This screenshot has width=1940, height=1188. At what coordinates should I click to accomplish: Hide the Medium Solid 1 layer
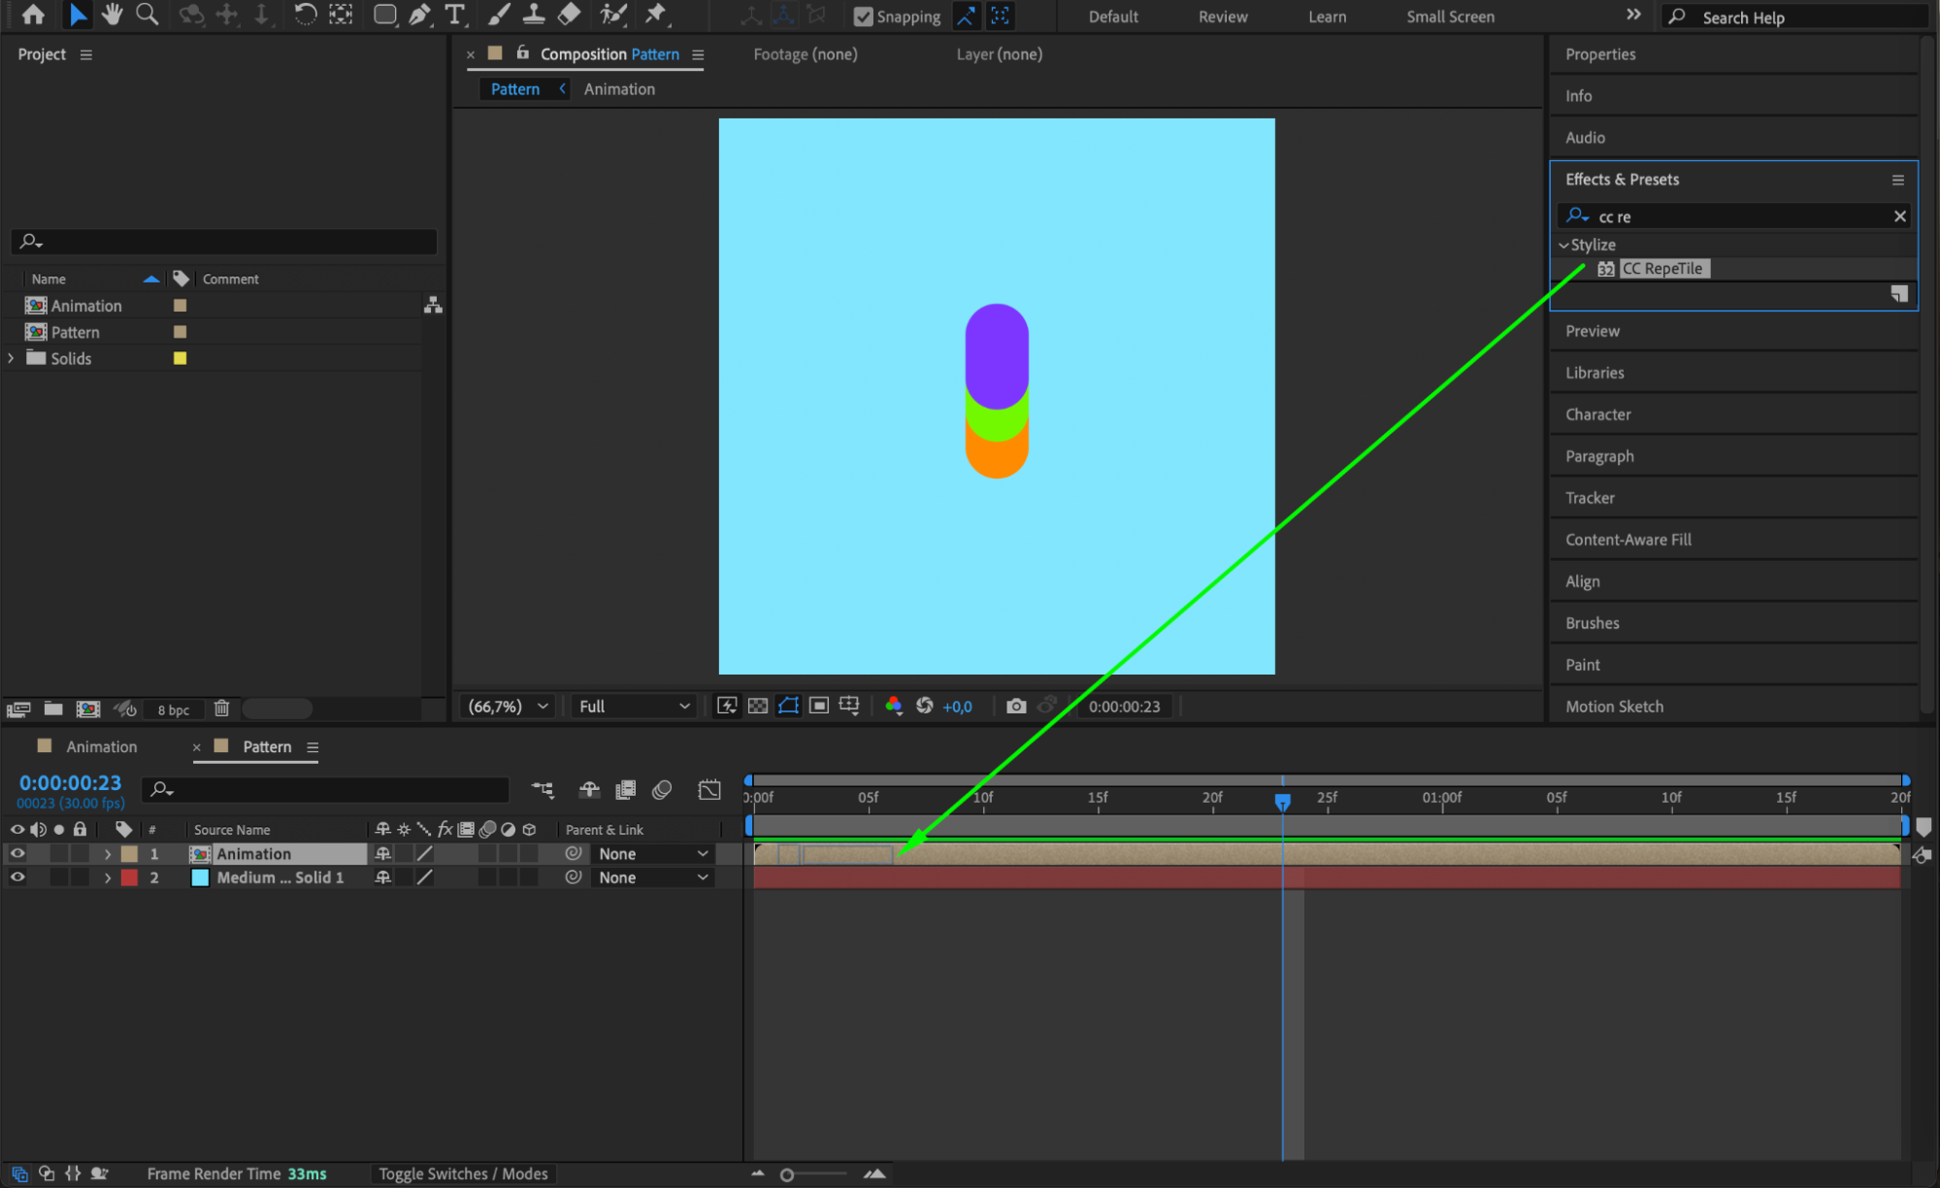(17, 877)
